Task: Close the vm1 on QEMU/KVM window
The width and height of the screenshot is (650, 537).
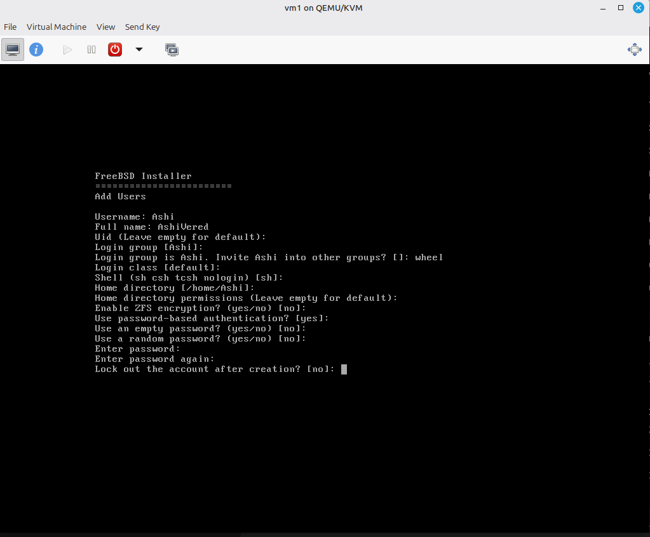Action: (x=639, y=8)
